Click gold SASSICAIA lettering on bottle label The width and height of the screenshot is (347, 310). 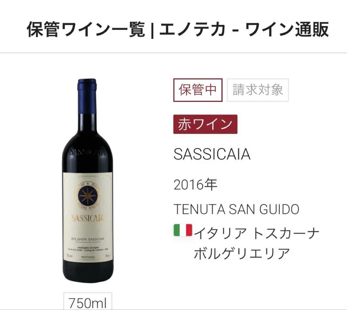(88, 218)
